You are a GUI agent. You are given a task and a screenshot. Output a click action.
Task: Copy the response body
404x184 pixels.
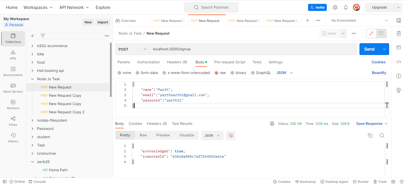point(370,135)
